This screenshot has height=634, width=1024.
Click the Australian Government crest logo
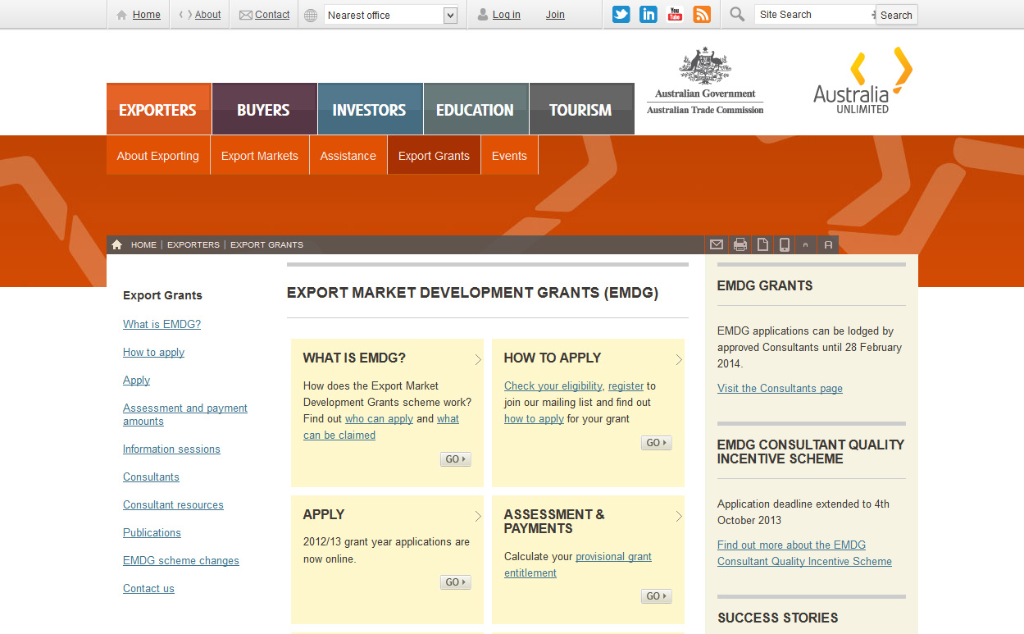coord(705,80)
